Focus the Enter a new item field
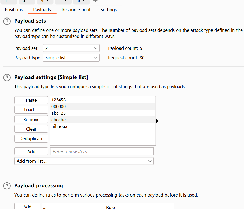 point(102,151)
